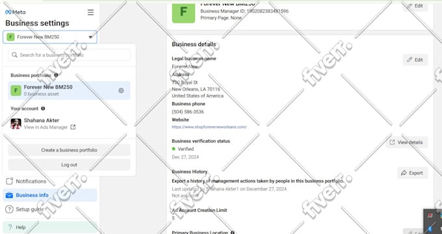Click the search magnifier icon
The height and width of the screenshot is (234, 442).
tap(14, 55)
